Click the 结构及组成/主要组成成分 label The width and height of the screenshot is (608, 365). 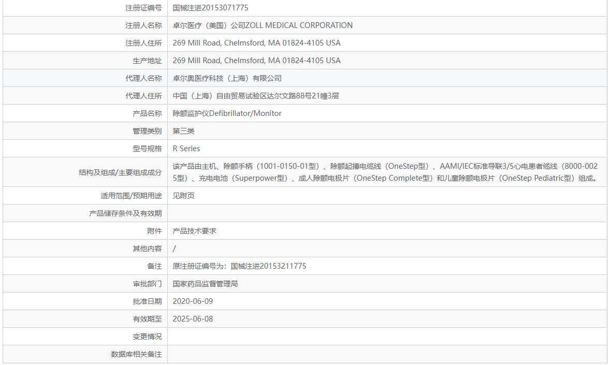pos(120,172)
